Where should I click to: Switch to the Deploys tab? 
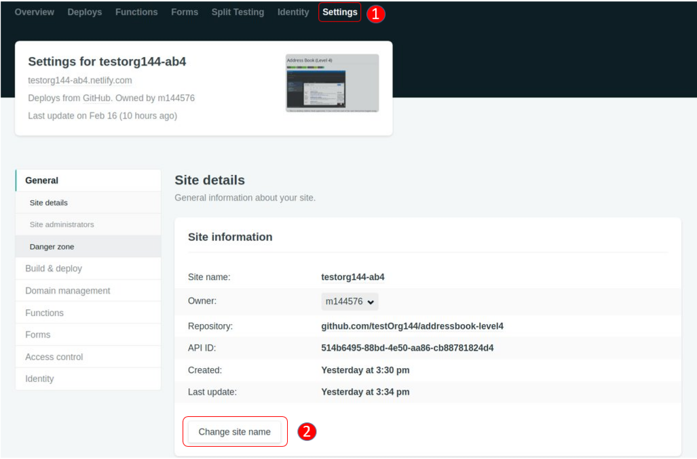(84, 12)
